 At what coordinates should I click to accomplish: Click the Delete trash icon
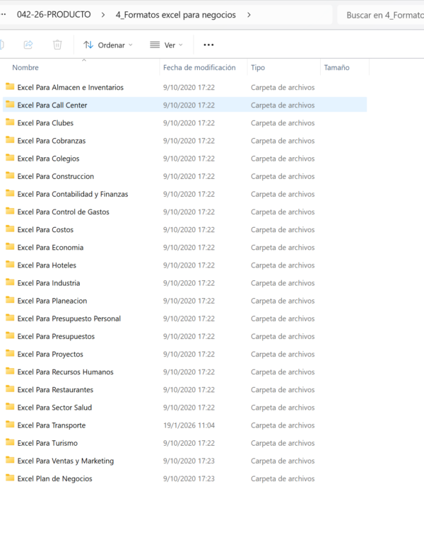57,45
